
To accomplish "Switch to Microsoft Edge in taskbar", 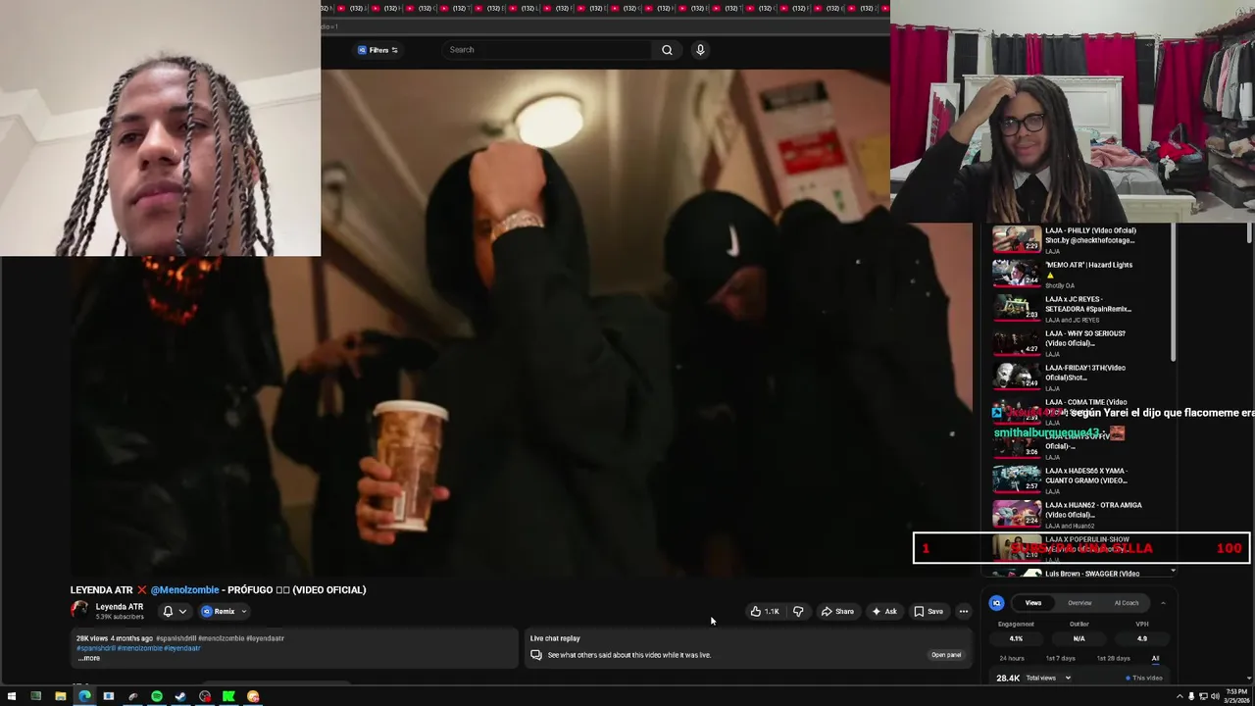I will [84, 696].
